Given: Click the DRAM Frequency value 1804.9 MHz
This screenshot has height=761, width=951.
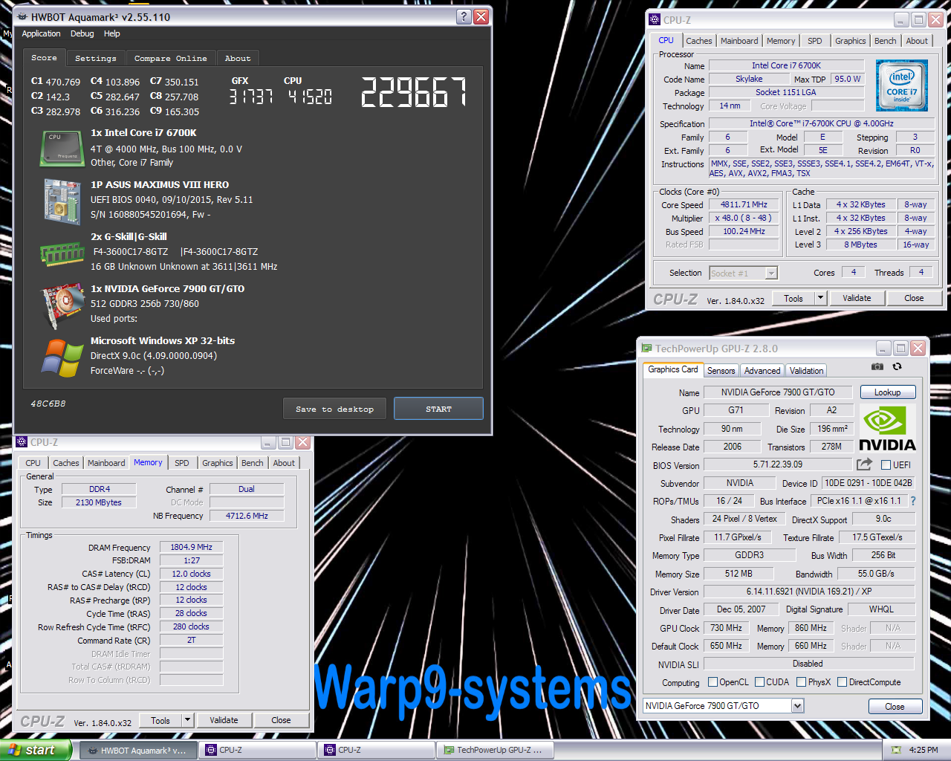Looking at the screenshot, I should pos(191,547).
